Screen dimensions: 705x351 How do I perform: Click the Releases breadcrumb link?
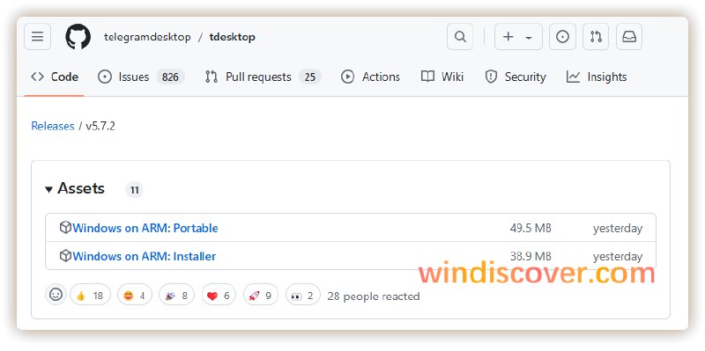point(53,126)
